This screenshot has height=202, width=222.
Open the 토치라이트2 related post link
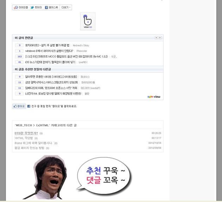pos(47,45)
